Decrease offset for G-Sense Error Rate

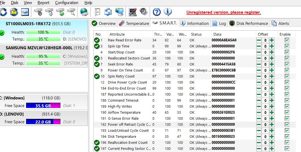pyautogui.click(x=259, y=119)
